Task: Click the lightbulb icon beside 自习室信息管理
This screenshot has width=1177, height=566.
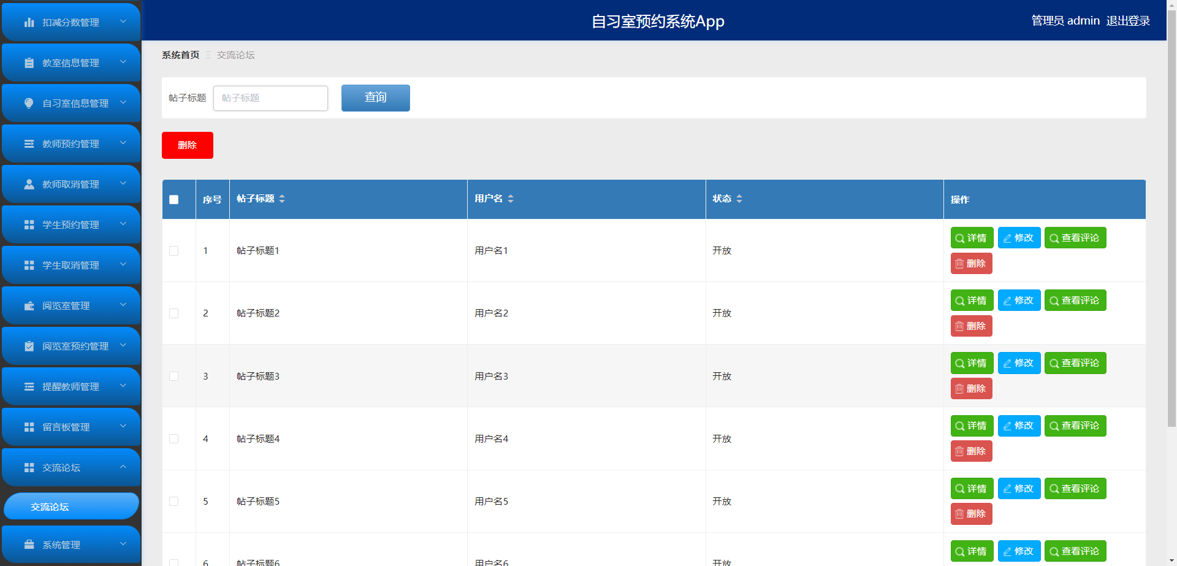Action: pyautogui.click(x=29, y=104)
